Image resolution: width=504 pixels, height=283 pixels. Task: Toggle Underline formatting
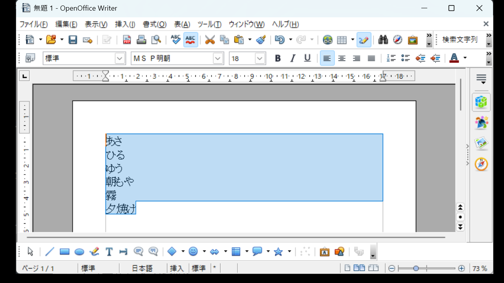308,58
